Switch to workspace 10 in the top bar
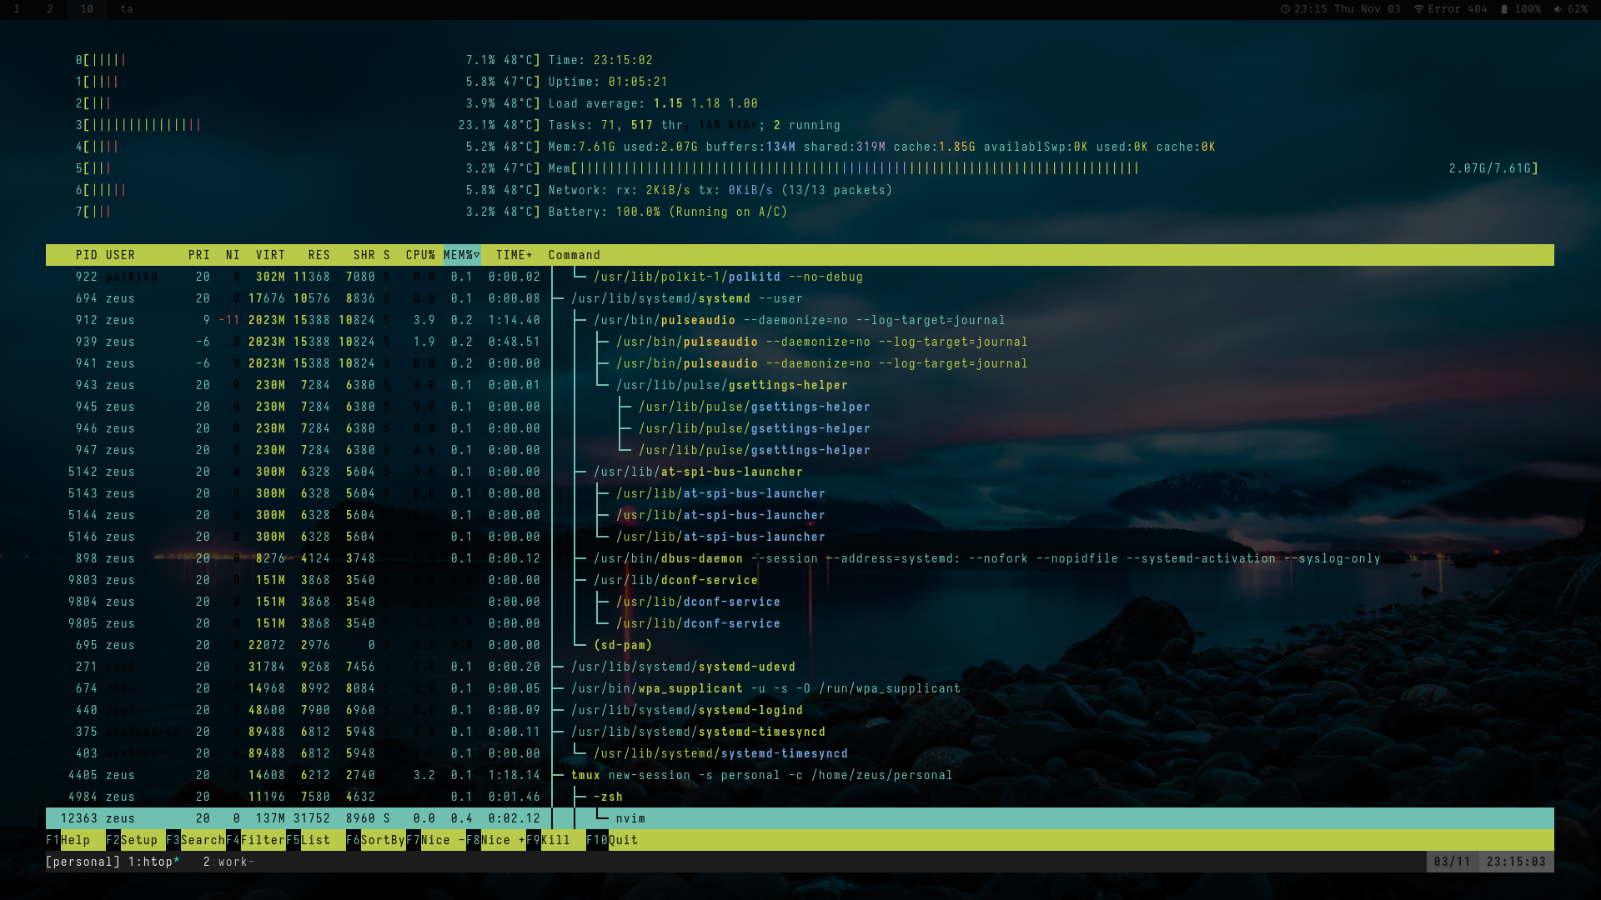This screenshot has width=1601, height=900. (x=87, y=9)
